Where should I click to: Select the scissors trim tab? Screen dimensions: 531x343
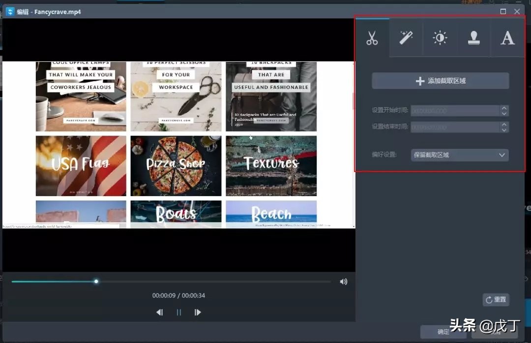[x=372, y=37]
